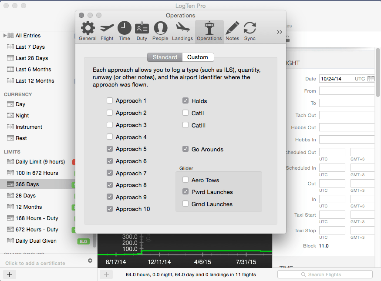Uncheck Approach 10

[110, 209]
